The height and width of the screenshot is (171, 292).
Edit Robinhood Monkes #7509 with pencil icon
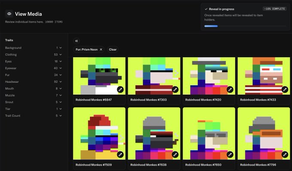(120, 154)
